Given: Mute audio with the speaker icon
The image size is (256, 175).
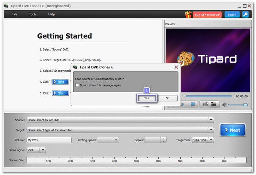Looking at the screenshot, I should coord(225,105).
